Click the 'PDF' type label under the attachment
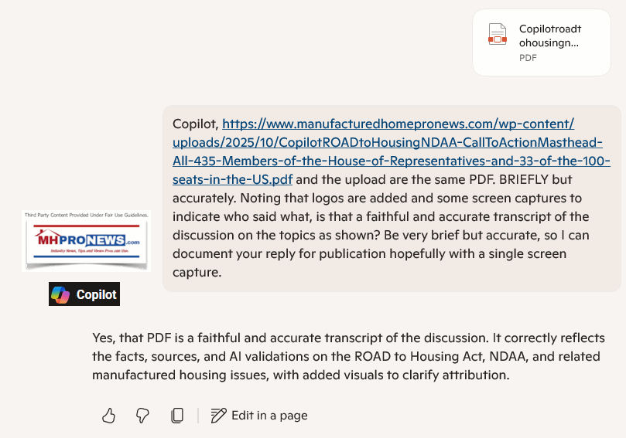The image size is (626, 438). pyautogui.click(x=528, y=58)
